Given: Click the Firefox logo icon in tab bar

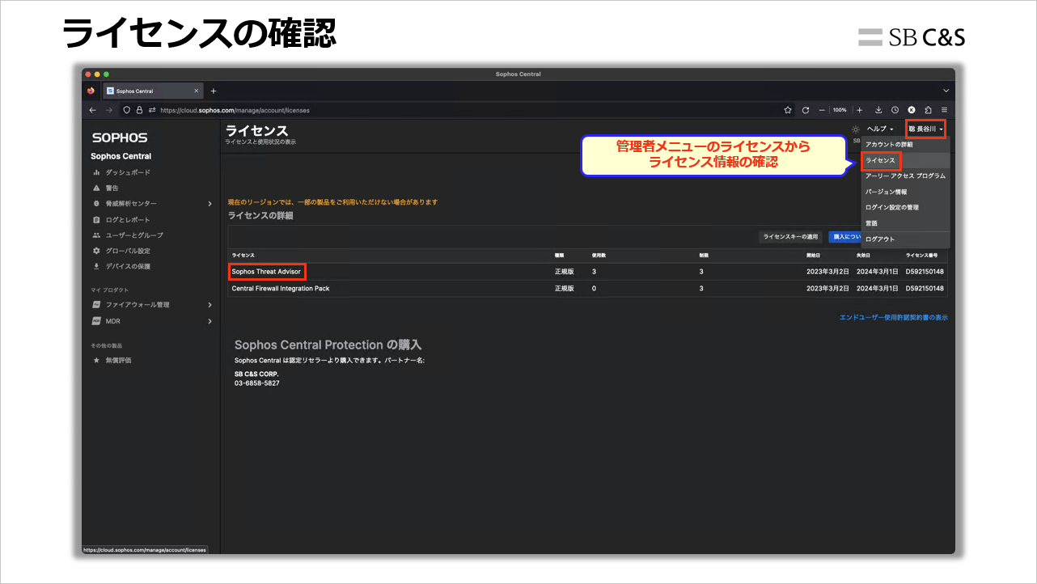Looking at the screenshot, I should (x=91, y=91).
